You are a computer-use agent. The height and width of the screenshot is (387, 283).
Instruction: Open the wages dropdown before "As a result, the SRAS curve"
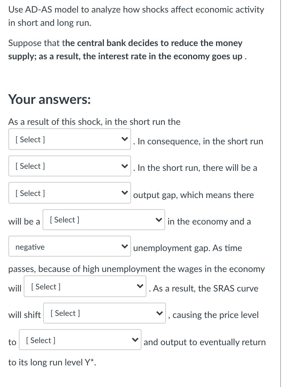(85, 286)
